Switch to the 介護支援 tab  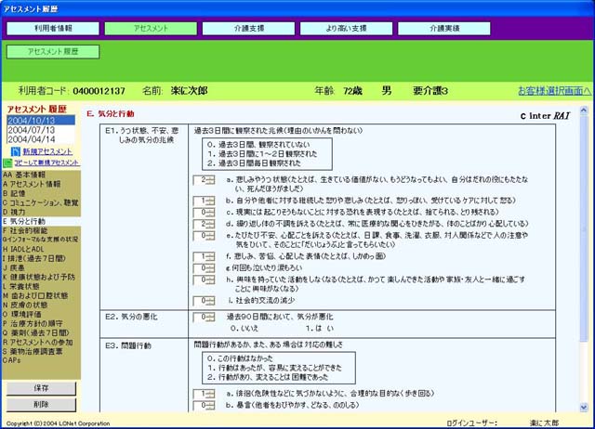coord(247,28)
